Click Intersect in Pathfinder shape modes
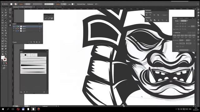This screenshot has width=200, height=112. coord(154,15)
